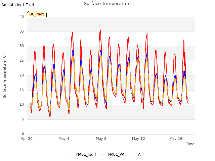This screenshot has width=215, height=161.
Task: Click the May 12 x-axis tick label
Action: [138, 139]
